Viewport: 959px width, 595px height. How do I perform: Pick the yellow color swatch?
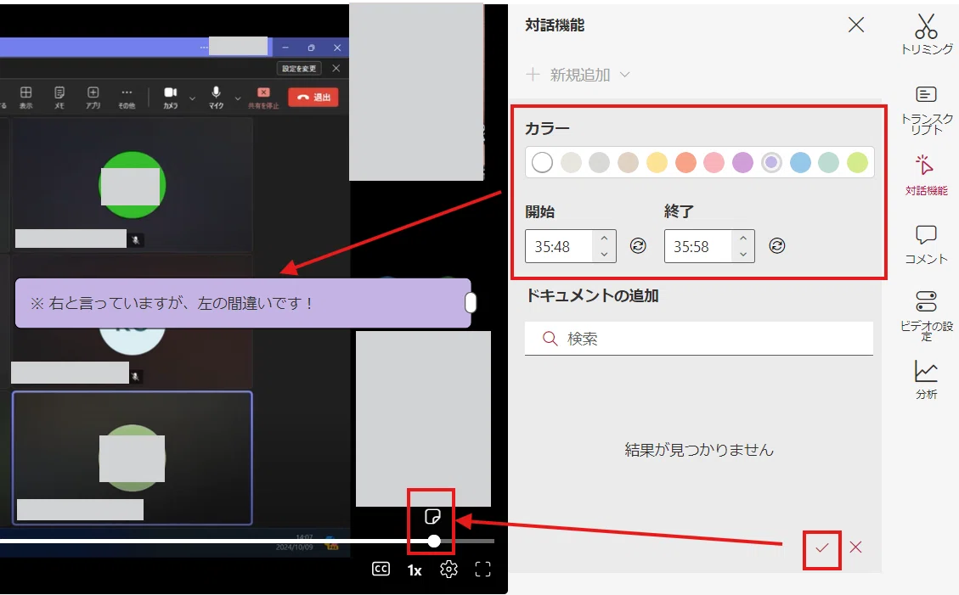point(657,162)
